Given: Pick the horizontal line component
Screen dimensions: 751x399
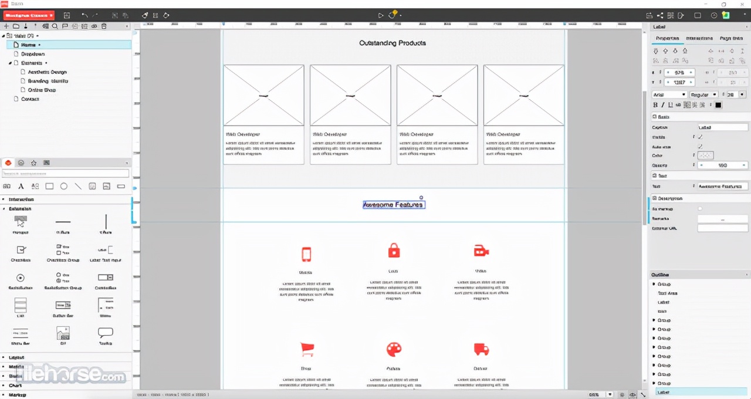Looking at the screenshot, I should coord(63,225).
